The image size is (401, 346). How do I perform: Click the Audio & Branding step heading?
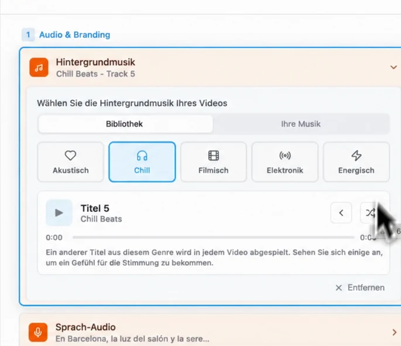tap(75, 35)
